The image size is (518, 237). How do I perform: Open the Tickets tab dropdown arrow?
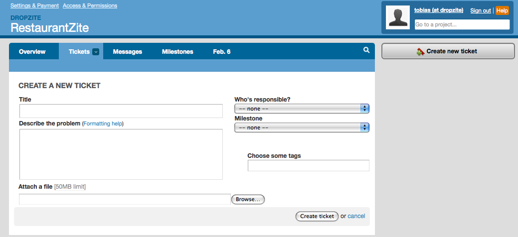(x=96, y=52)
